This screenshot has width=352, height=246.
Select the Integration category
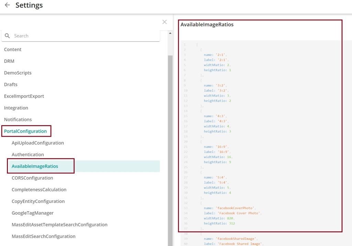tap(16, 108)
